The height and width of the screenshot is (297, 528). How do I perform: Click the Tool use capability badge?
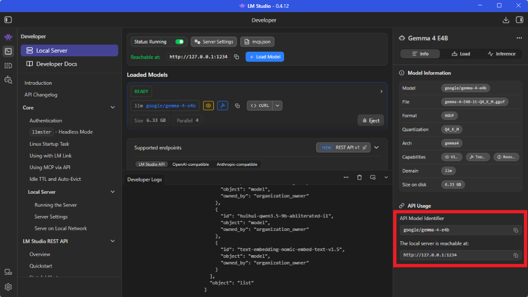point(478,157)
